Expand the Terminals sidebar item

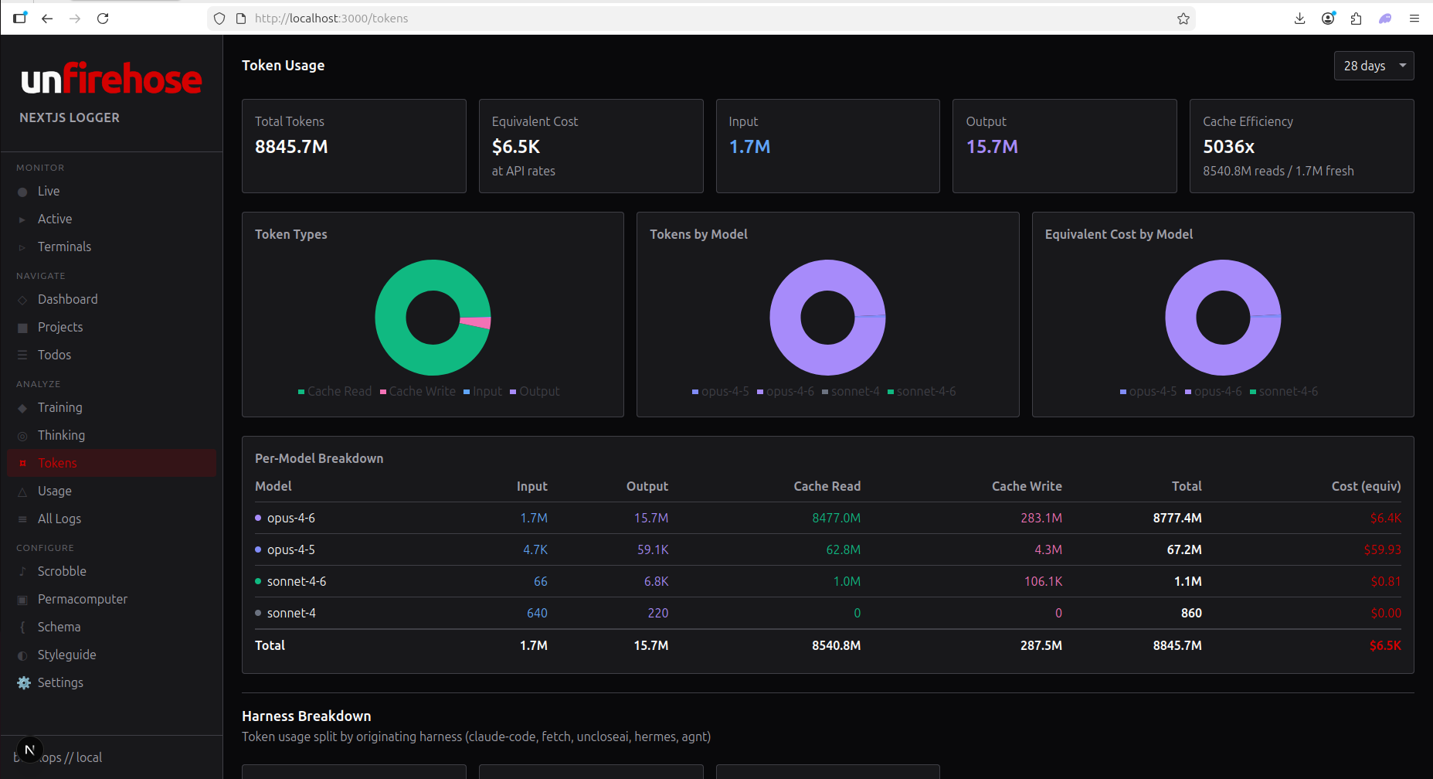(64, 247)
